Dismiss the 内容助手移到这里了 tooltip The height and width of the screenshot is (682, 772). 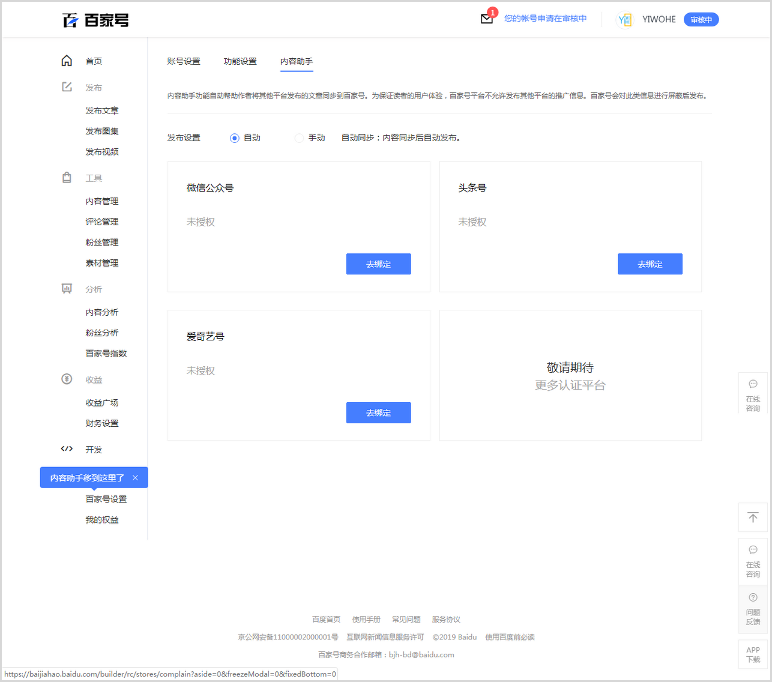tap(135, 477)
